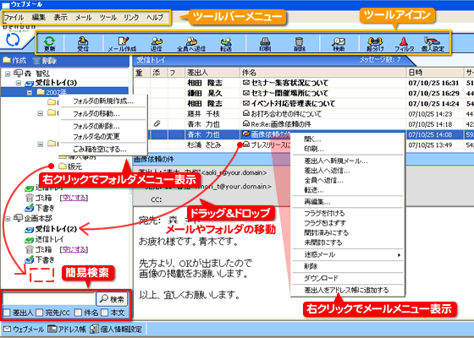This screenshot has width=474, height=338.
Task: Toggle the 本文 search checkbox
Action: pos(104,313)
